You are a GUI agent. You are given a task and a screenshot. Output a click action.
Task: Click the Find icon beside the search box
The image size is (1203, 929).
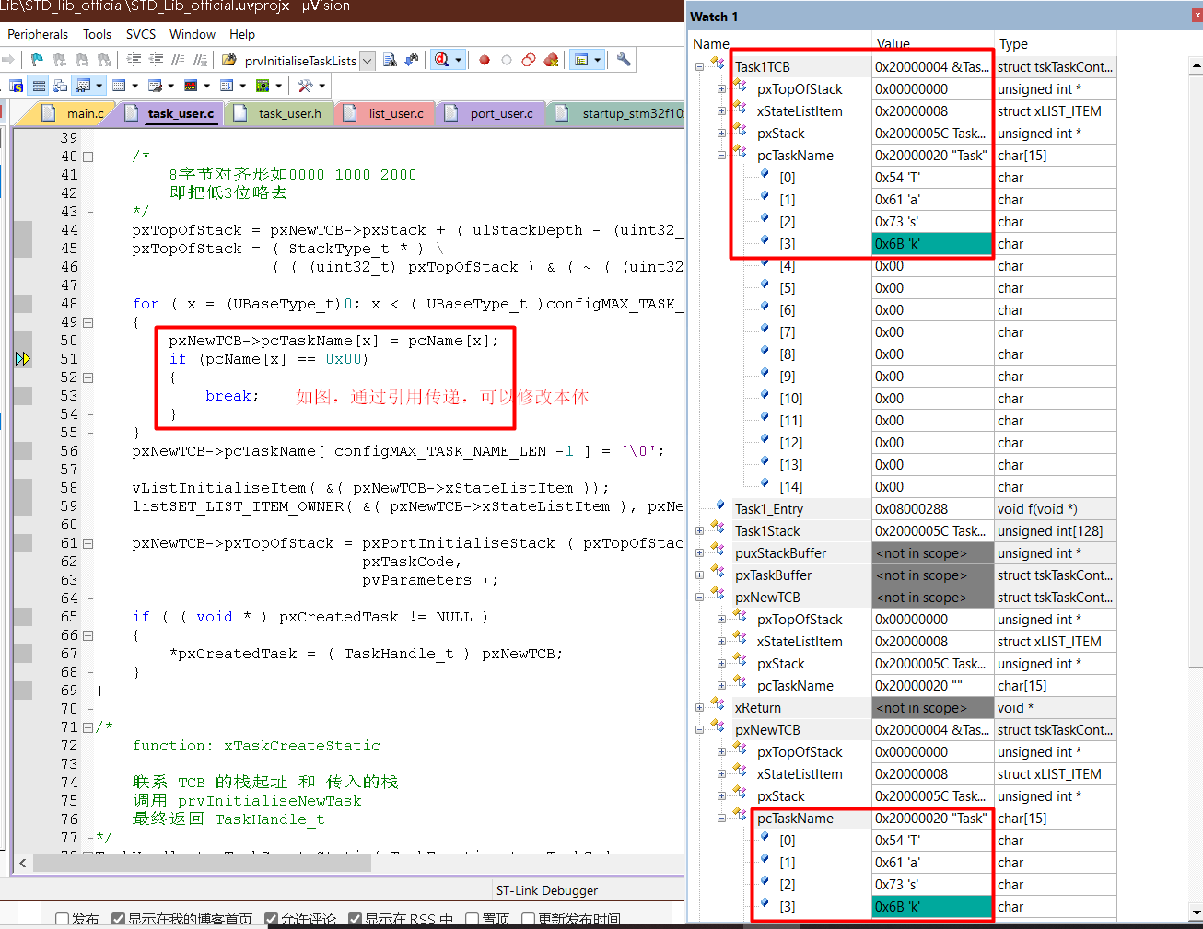(390, 60)
